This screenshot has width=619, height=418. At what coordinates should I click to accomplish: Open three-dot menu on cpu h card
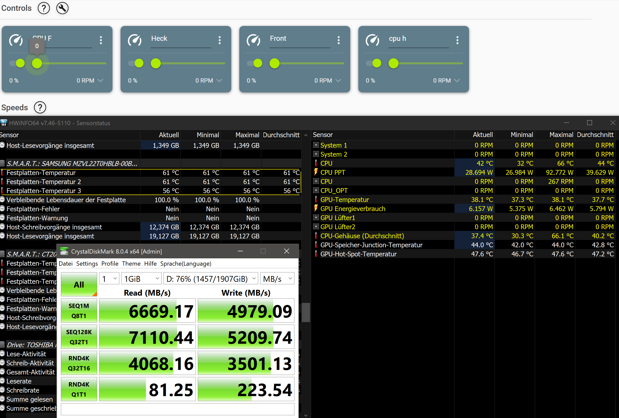pos(457,40)
